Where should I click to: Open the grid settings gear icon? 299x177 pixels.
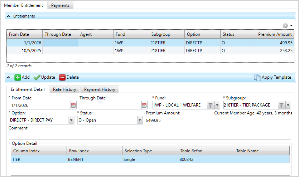(x=285, y=26)
